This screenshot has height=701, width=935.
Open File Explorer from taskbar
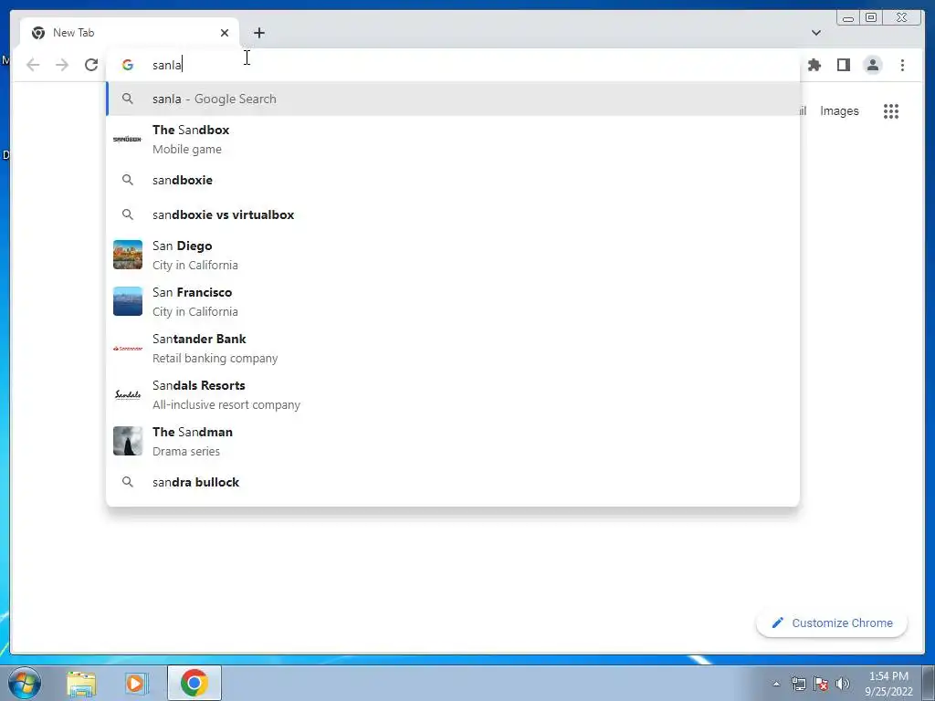click(x=81, y=683)
